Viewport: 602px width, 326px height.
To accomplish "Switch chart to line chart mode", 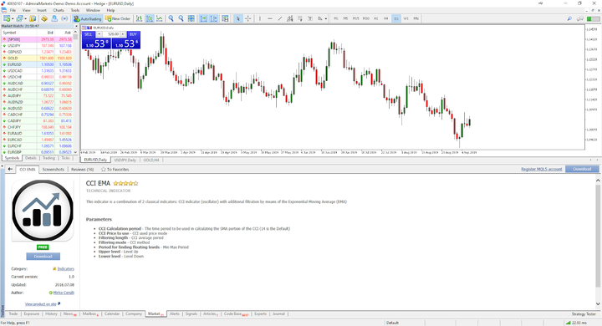I will pyautogui.click(x=160, y=18).
